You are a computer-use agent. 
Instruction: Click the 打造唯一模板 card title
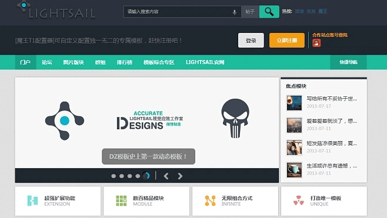(x=326, y=198)
